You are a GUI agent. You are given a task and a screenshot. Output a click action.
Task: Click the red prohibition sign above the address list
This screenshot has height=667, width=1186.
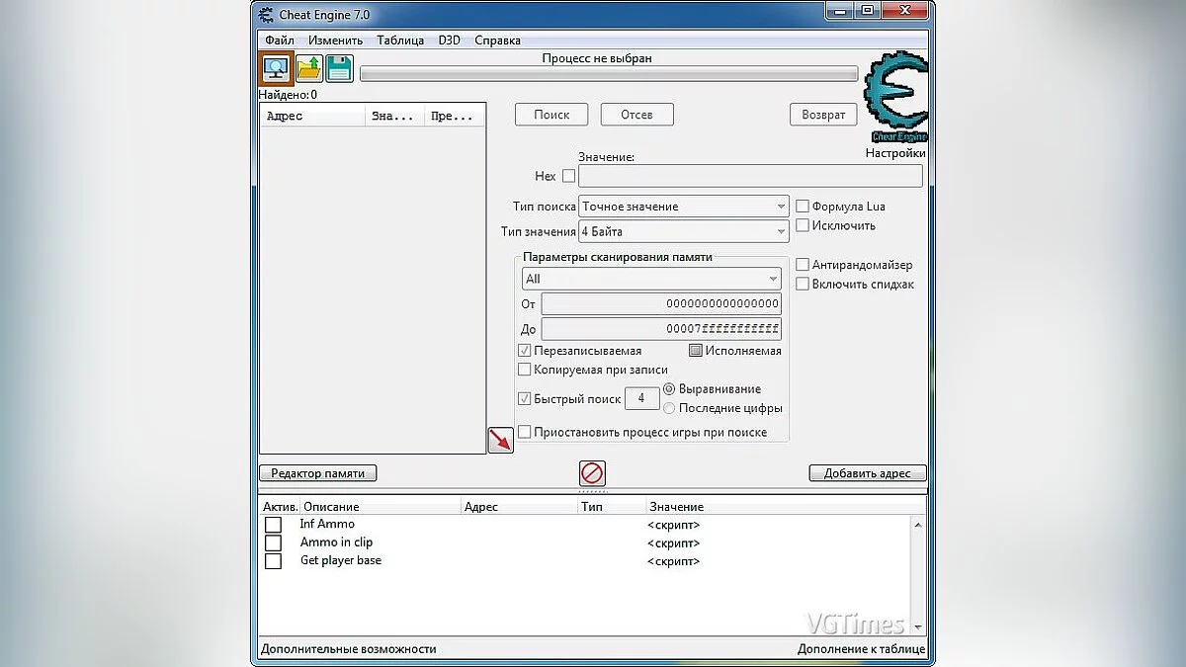click(591, 473)
